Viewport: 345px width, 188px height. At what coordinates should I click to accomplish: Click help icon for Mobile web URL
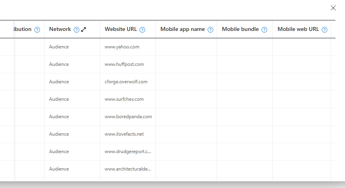[x=325, y=30]
